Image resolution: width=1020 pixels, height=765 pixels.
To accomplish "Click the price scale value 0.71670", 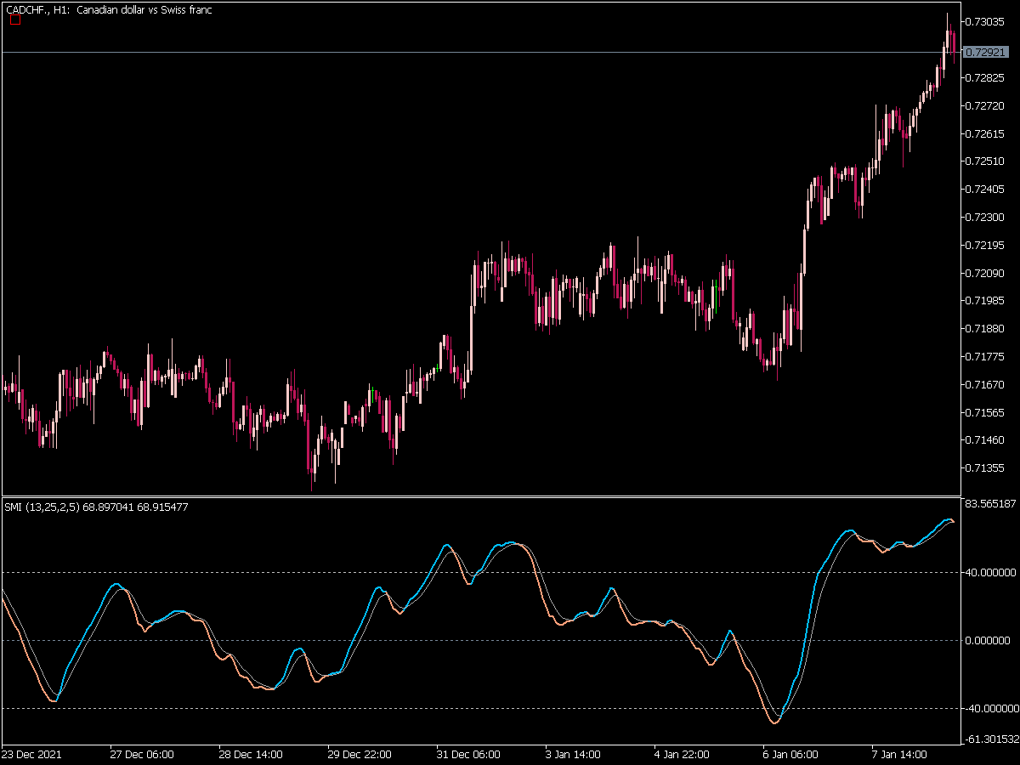I will click(x=987, y=384).
